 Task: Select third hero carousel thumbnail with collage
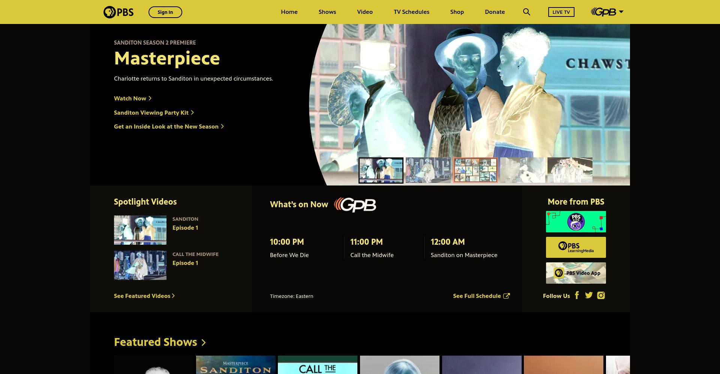475,170
